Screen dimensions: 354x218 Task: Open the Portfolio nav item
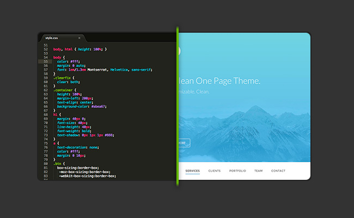pyautogui.click(x=237, y=171)
